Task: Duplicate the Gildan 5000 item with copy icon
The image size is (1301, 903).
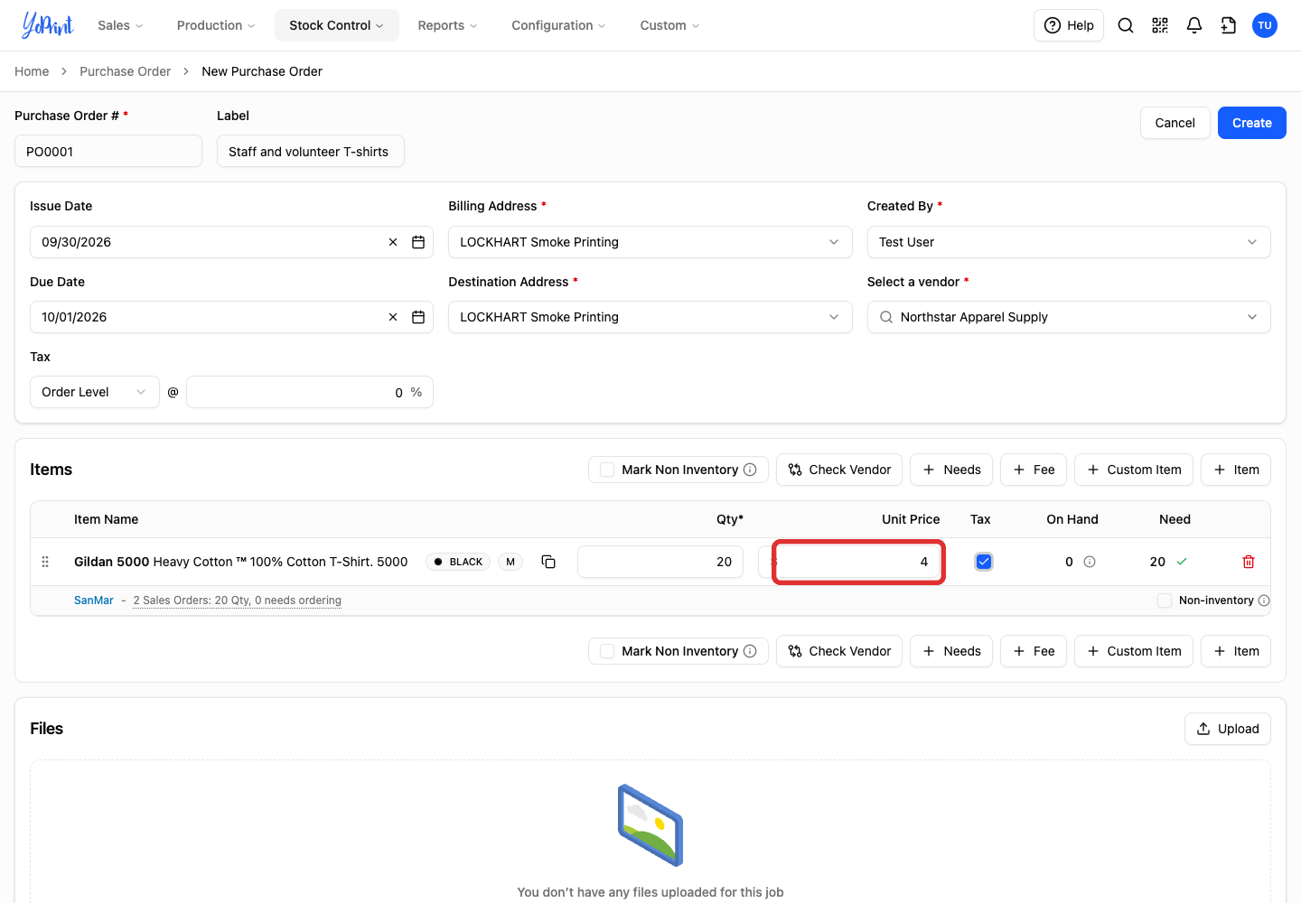Action: pos(548,562)
